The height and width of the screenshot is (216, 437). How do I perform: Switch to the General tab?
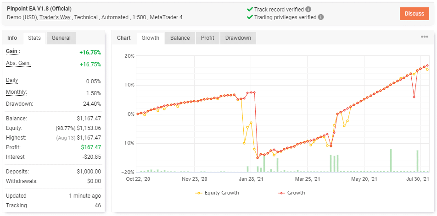click(61, 38)
